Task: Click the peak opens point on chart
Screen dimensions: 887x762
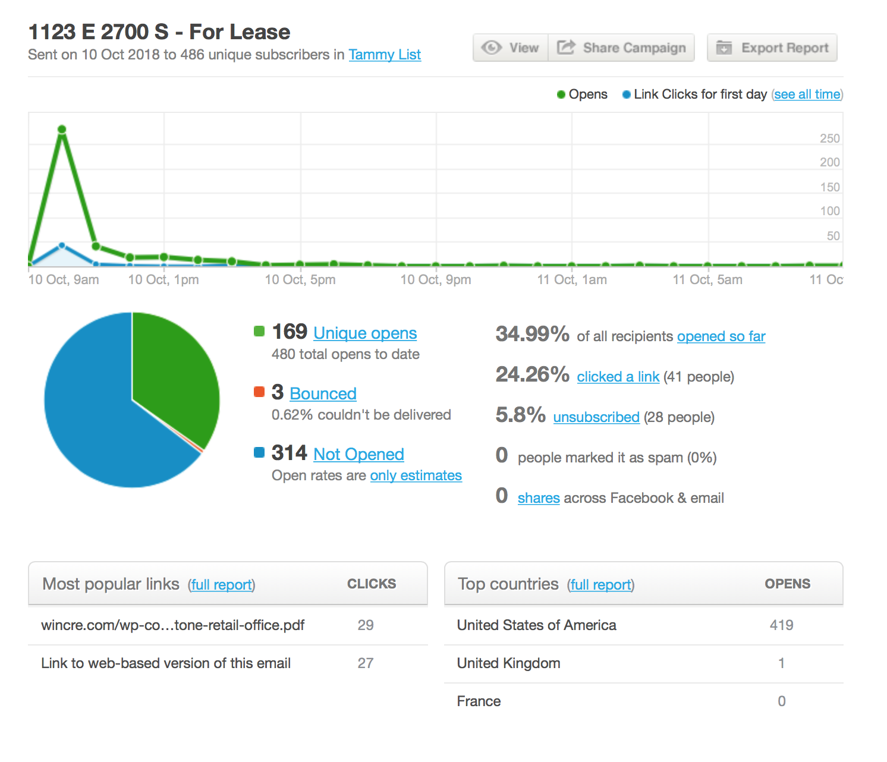Action: pyautogui.click(x=62, y=130)
